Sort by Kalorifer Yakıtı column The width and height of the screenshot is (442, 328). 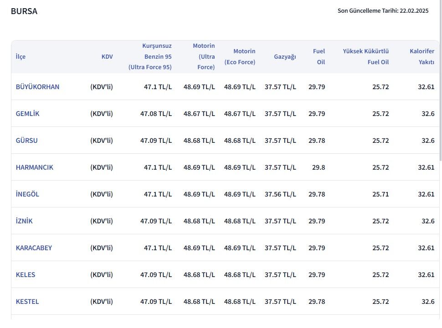tap(422, 56)
